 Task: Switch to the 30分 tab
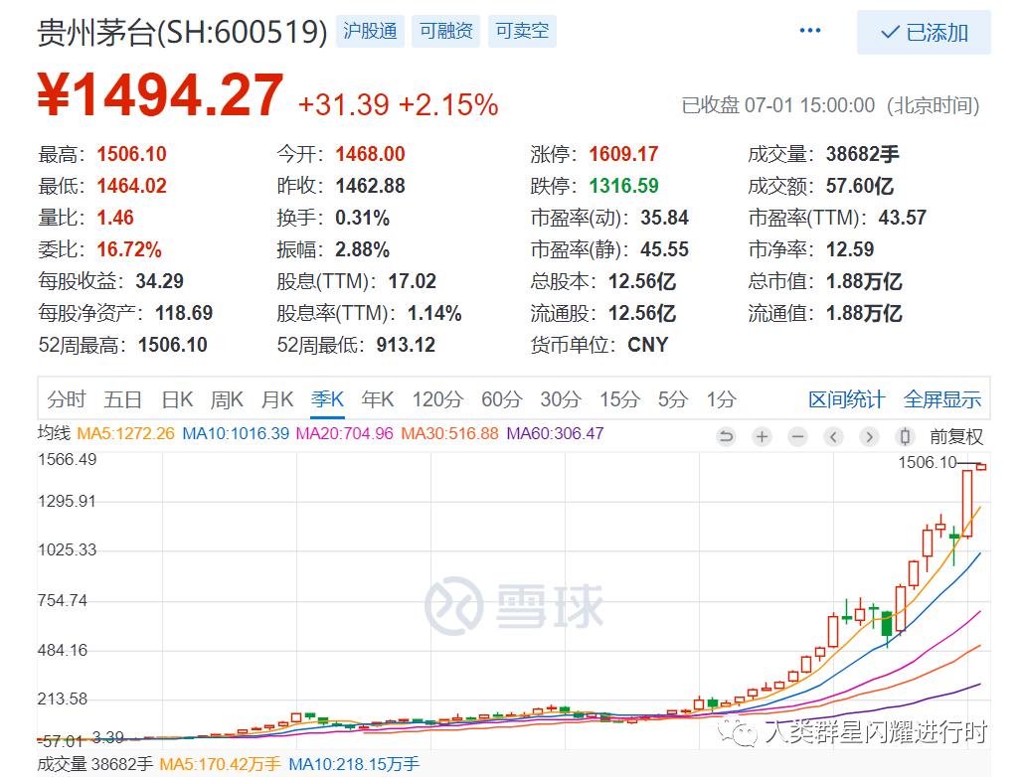click(x=560, y=398)
